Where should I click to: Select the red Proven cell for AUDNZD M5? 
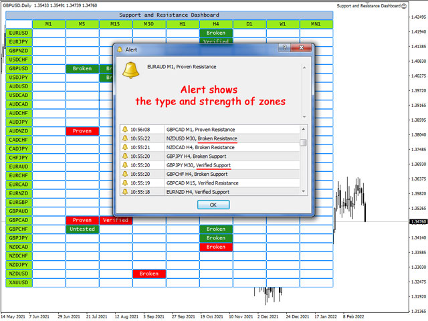[x=82, y=131]
